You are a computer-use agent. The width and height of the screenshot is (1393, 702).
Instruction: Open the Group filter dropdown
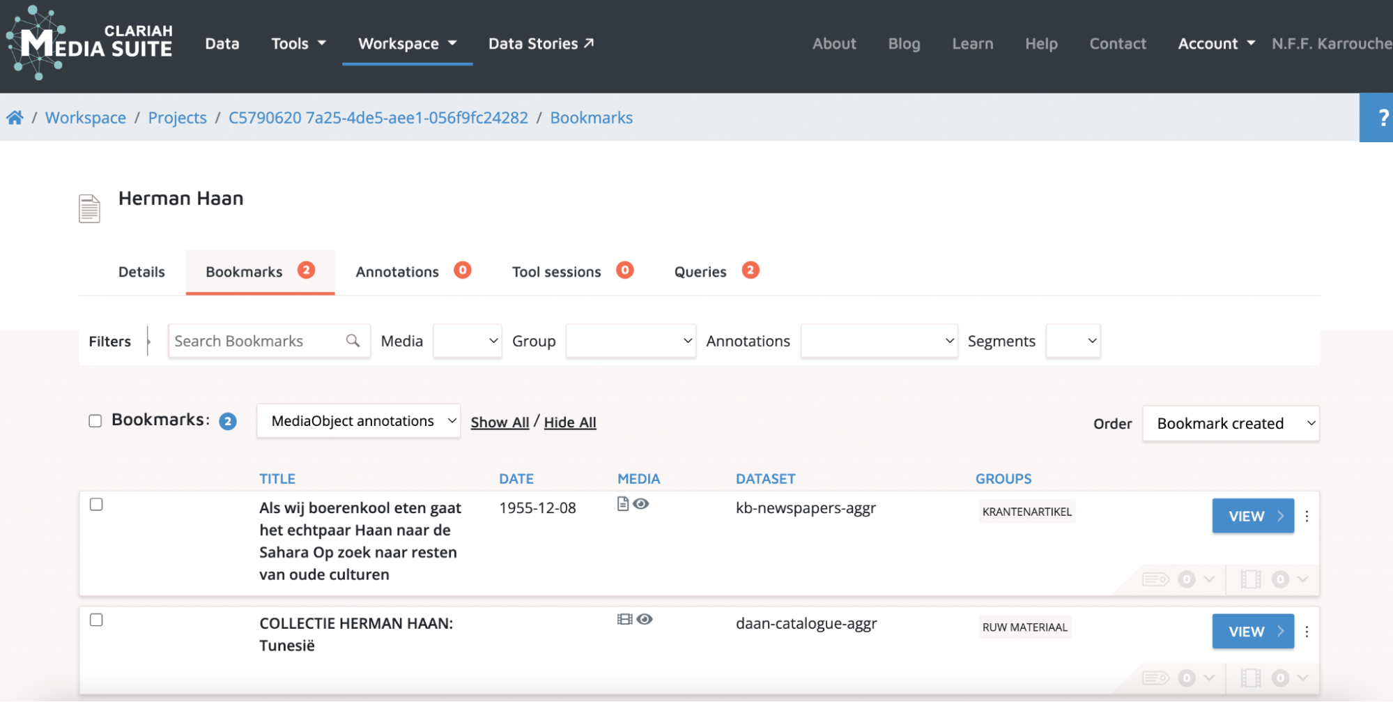(630, 341)
